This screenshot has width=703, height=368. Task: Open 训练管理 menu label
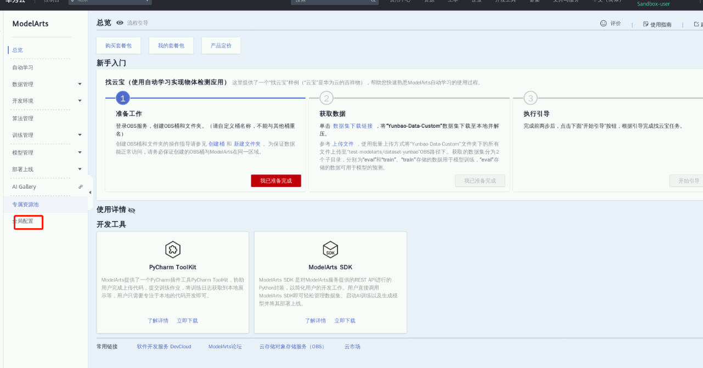coord(23,135)
